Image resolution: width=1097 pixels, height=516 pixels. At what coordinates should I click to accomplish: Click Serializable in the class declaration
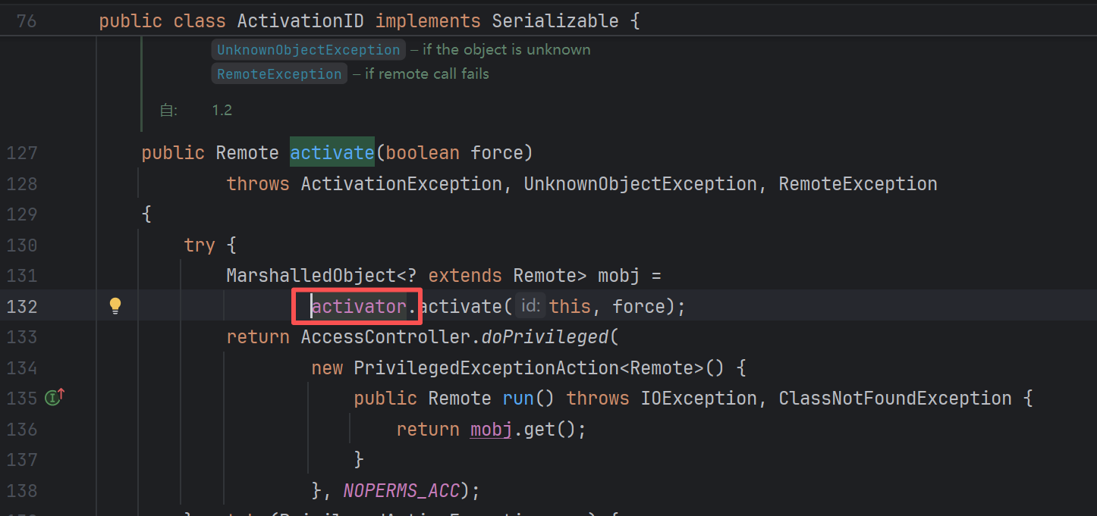(x=555, y=21)
